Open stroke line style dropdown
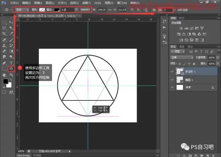Image resolution: width=221 pixels, height=157 pixels. pyautogui.click(x=85, y=10)
